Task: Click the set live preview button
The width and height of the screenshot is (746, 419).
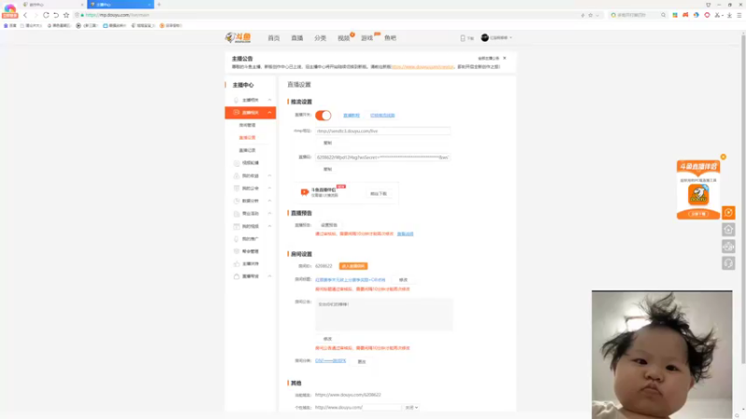Action: pos(329,225)
